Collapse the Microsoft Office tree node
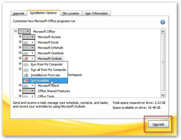 point(16,31)
